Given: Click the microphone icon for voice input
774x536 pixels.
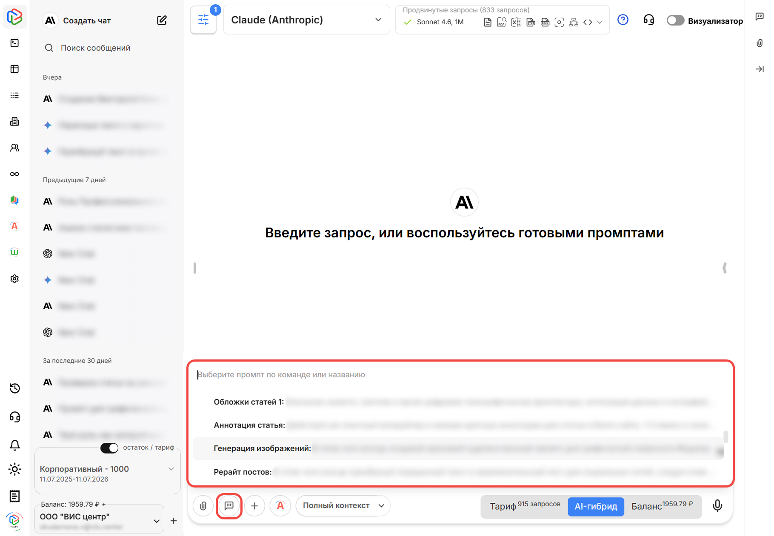Looking at the screenshot, I should [717, 506].
